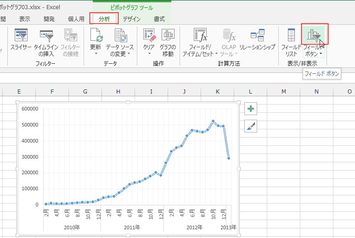Click the クリア (Clear) icon
The width and height of the screenshot is (355, 238).
click(x=150, y=35)
